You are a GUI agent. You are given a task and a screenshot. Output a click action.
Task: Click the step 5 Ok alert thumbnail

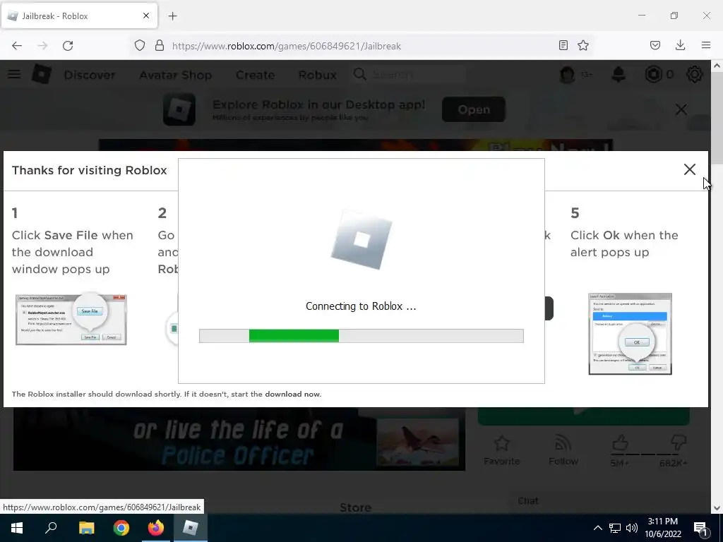coord(630,334)
